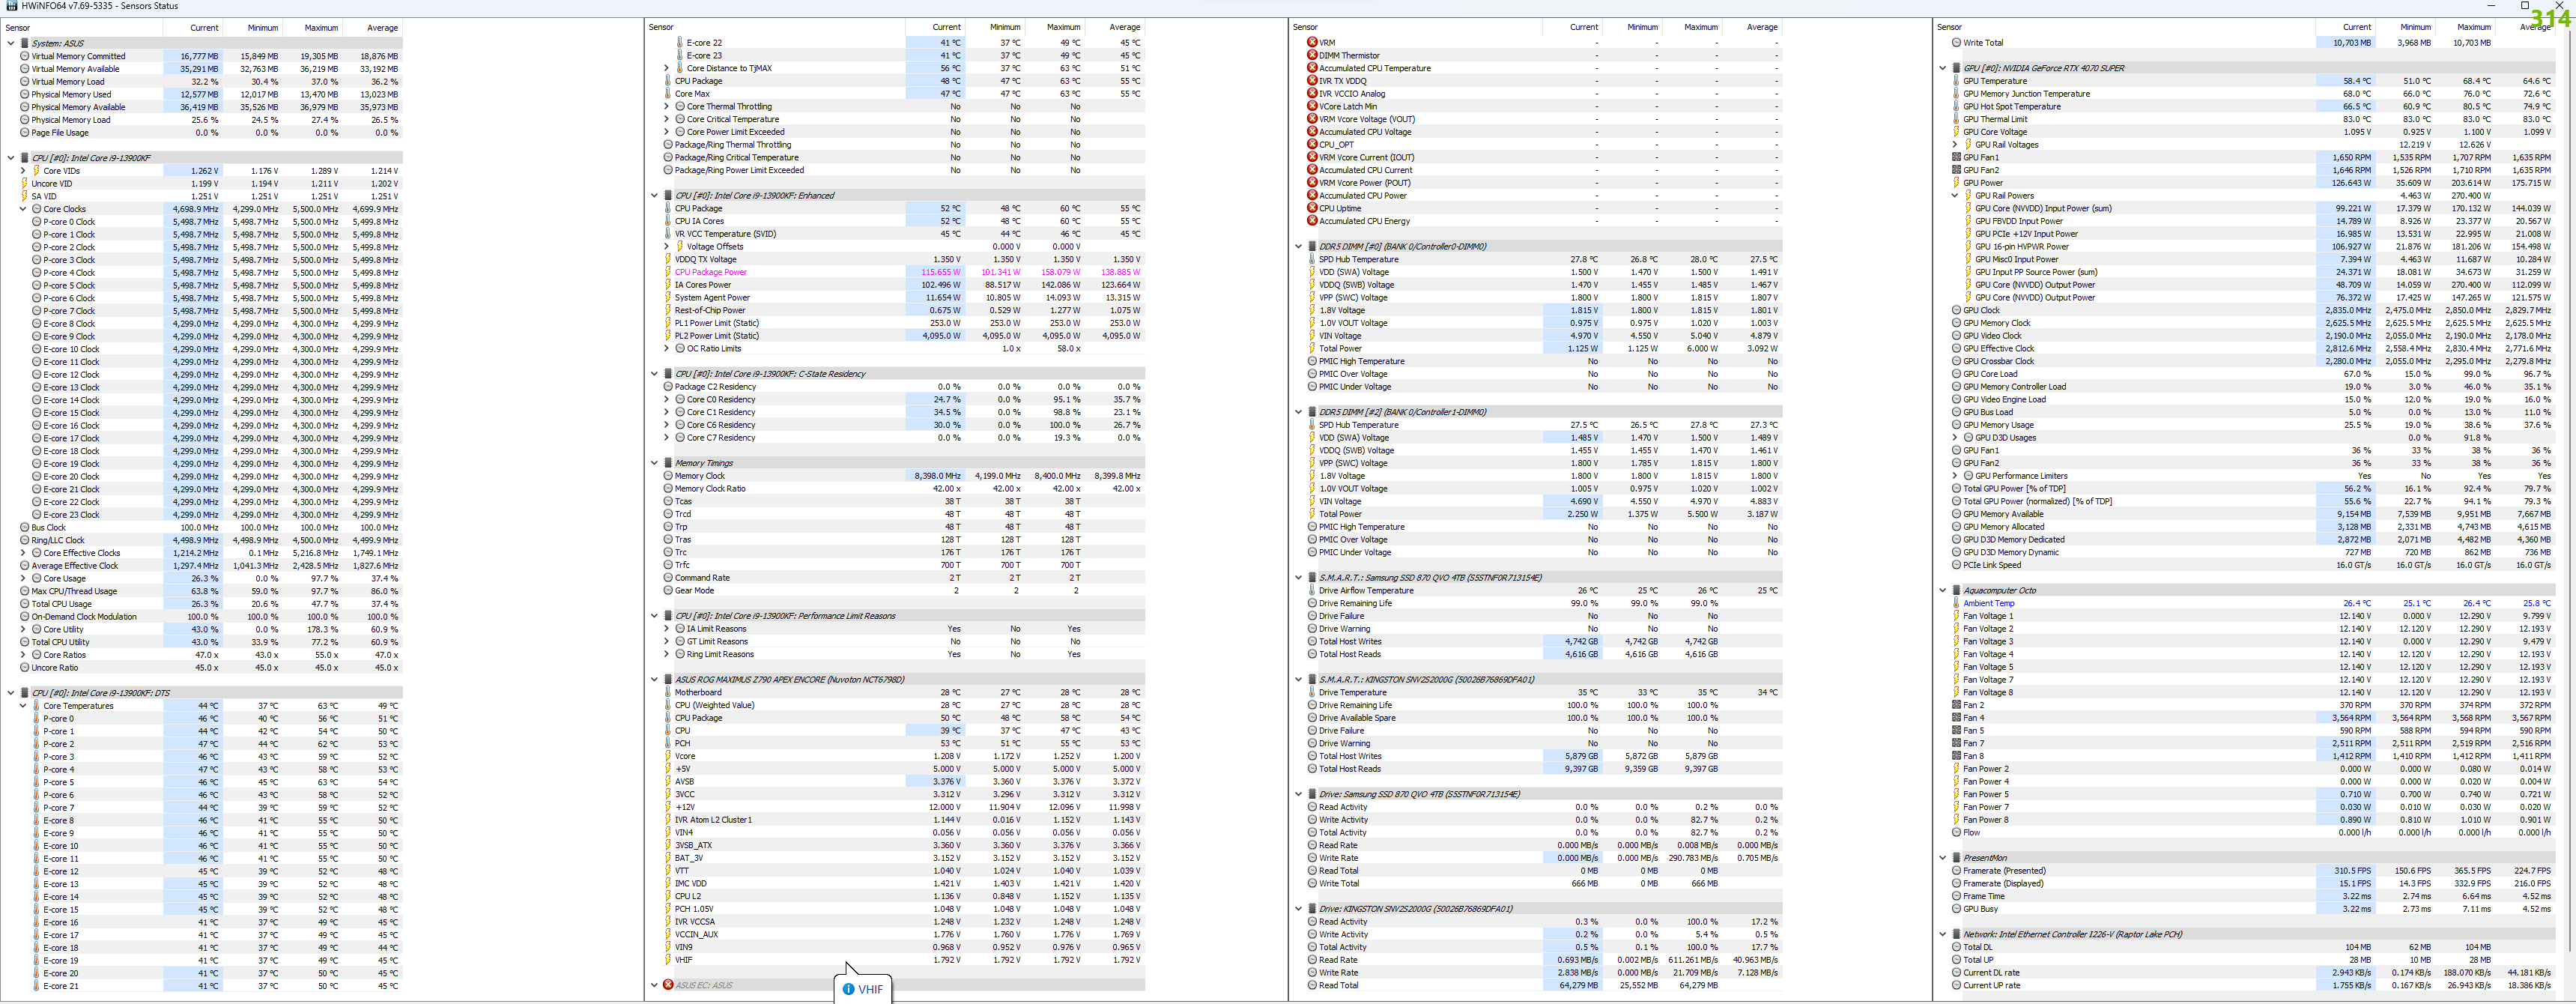Click the lightning icon of GPU 16-pin HVPWR Power

tap(1968, 247)
